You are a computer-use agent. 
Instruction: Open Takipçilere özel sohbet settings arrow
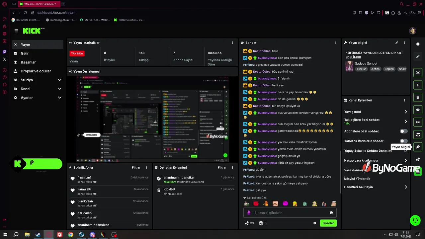[406, 121]
